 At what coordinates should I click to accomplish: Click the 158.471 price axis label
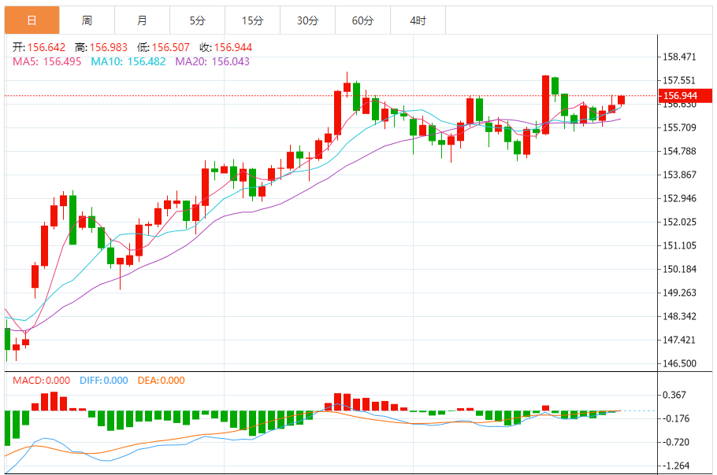(679, 57)
